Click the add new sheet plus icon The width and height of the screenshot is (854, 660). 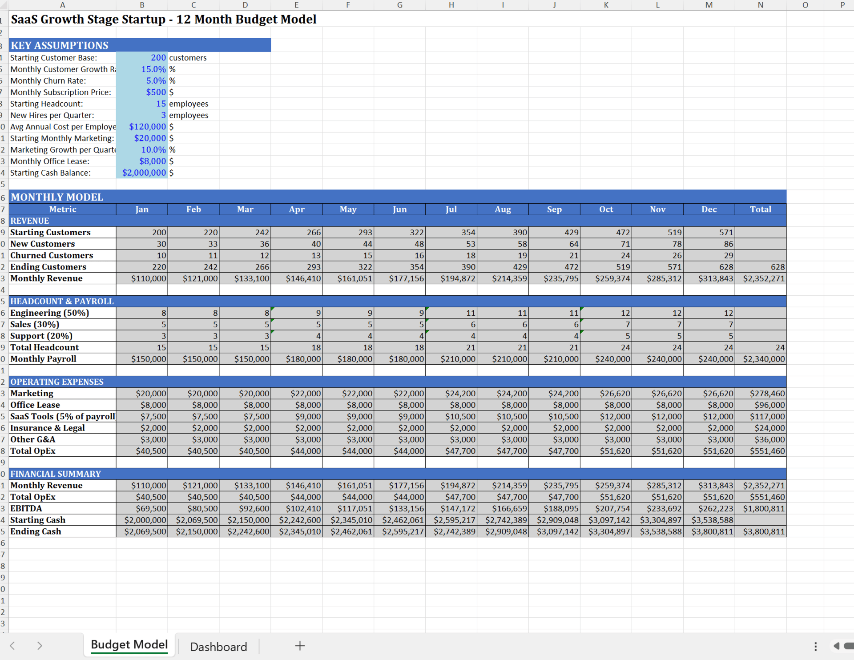pyautogui.click(x=300, y=646)
